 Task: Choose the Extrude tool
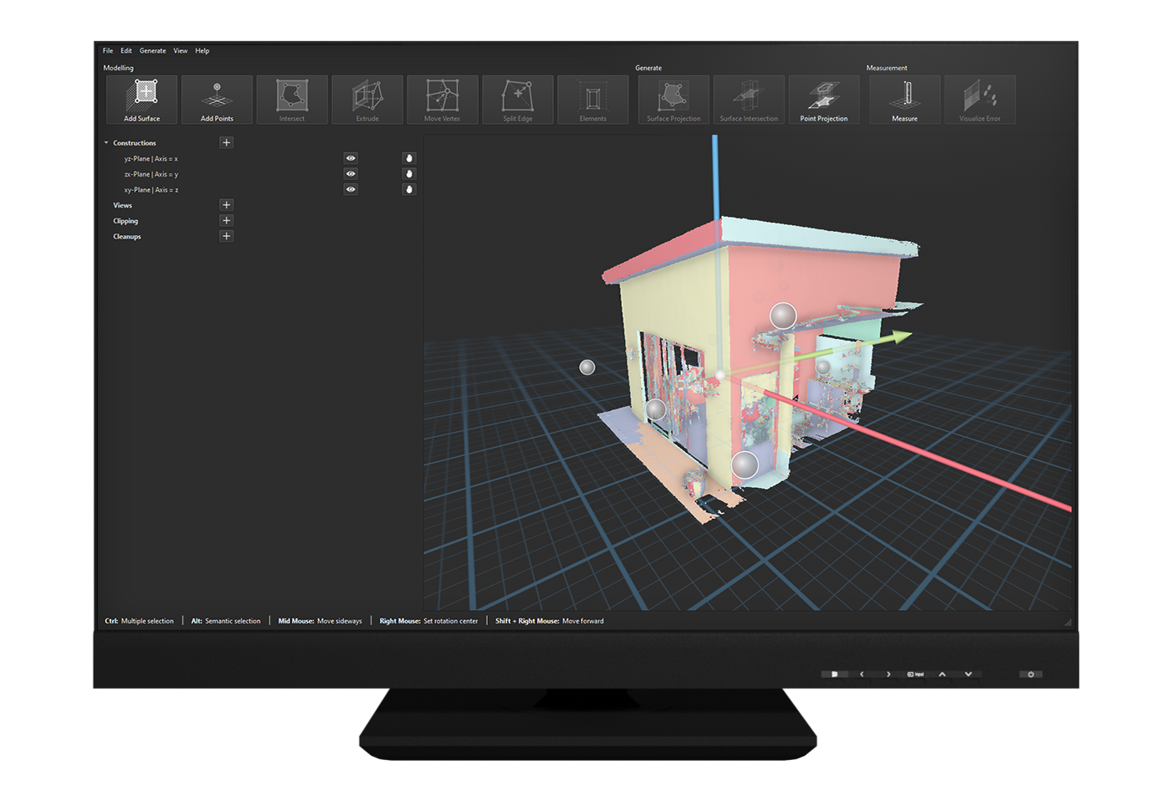pyautogui.click(x=367, y=100)
